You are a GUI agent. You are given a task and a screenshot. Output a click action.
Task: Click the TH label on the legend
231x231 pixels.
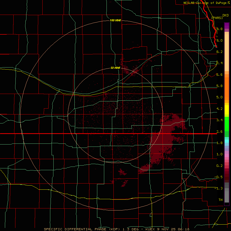220,200
